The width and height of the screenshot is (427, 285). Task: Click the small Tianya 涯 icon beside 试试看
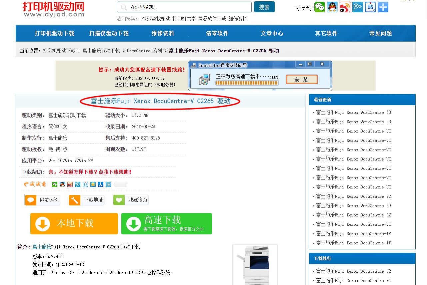pyautogui.click(x=108, y=184)
